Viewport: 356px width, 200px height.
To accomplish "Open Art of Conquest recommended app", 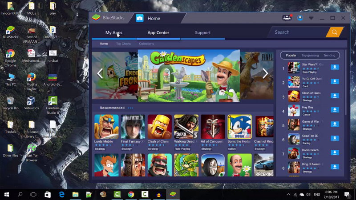I will 213,127.
